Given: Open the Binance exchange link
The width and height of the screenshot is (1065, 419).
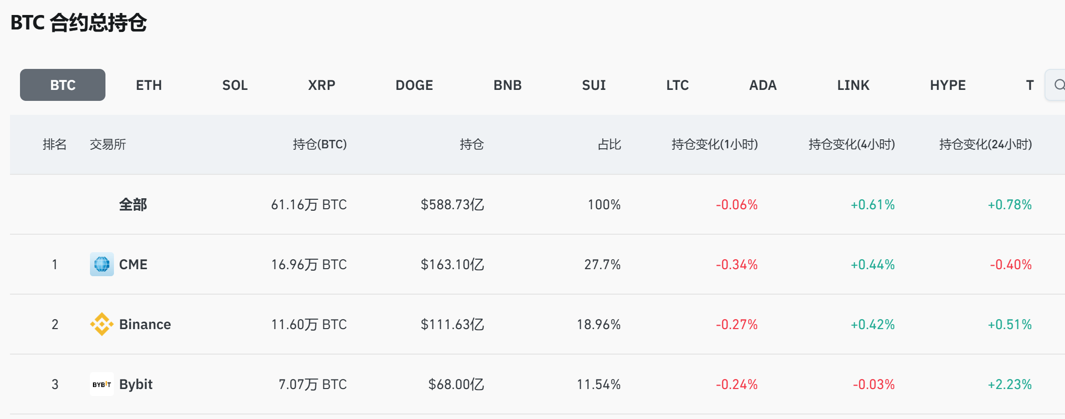Looking at the screenshot, I should 145,324.
